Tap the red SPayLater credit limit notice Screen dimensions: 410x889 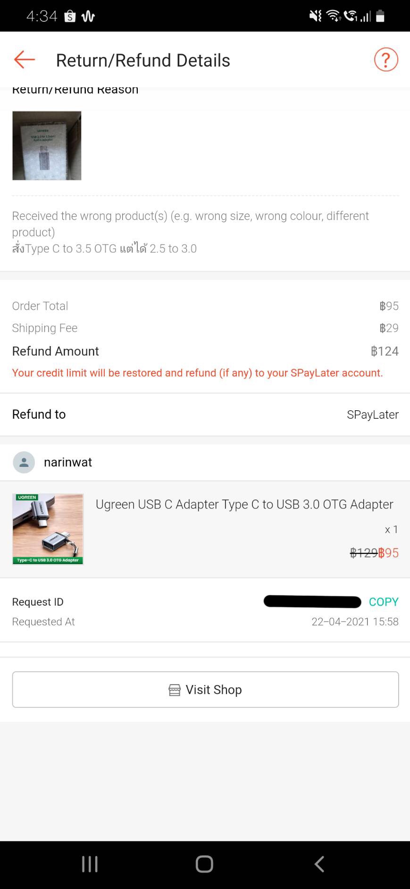coord(197,373)
